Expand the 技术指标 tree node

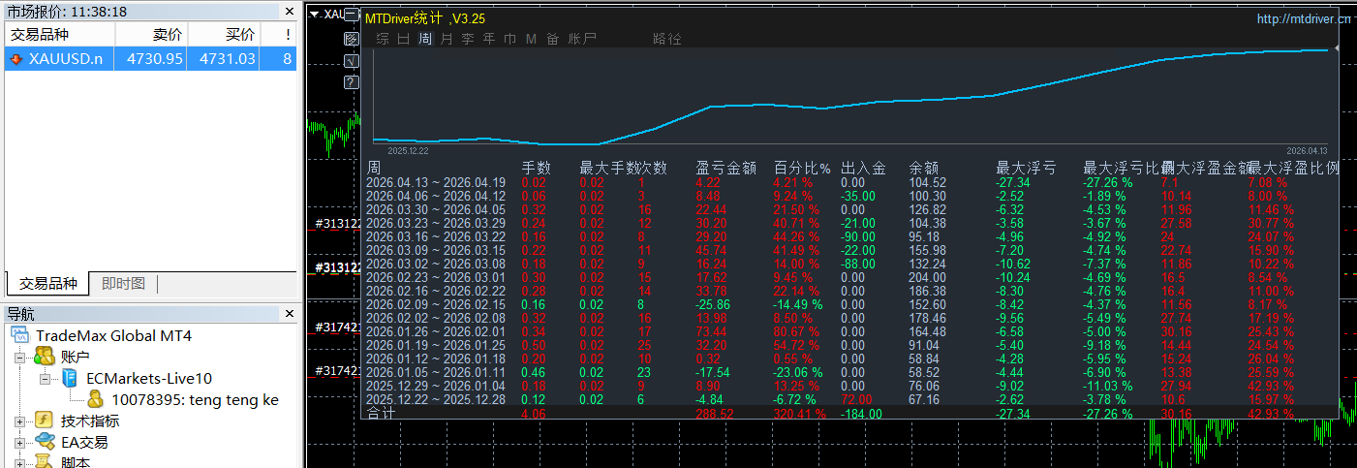21,421
